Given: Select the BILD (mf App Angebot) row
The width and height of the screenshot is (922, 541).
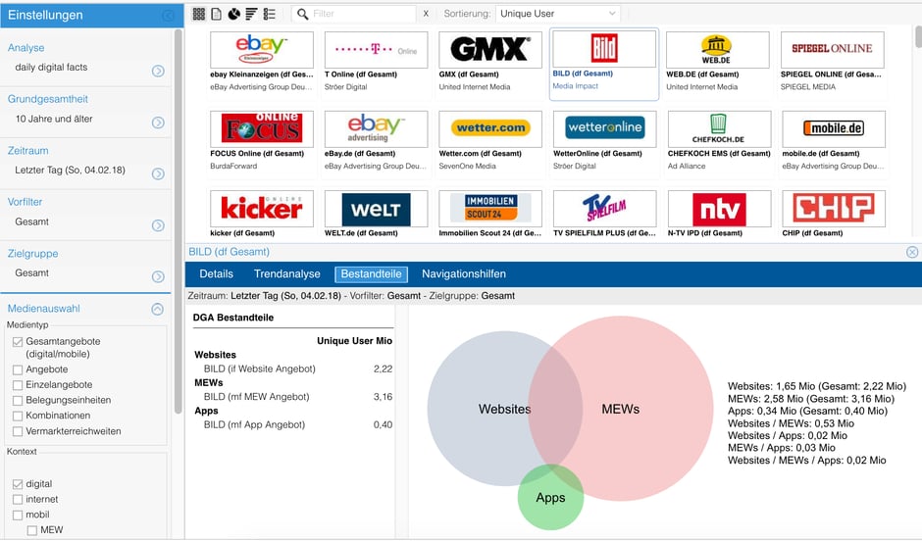Looking at the screenshot, I should click(293, 424).
